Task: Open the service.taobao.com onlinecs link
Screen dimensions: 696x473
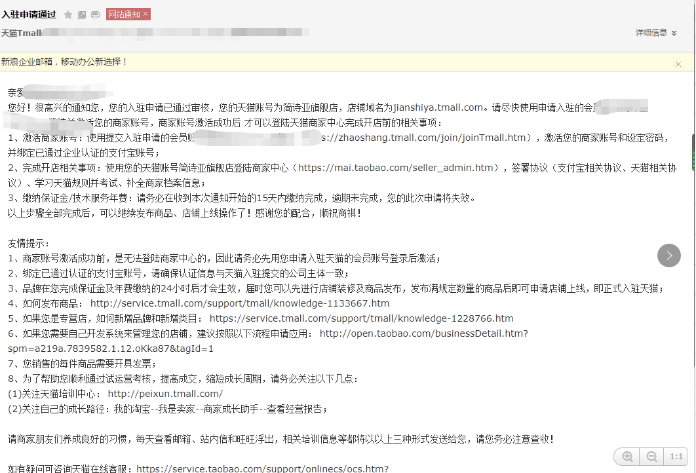Action: tap(262, 468)
